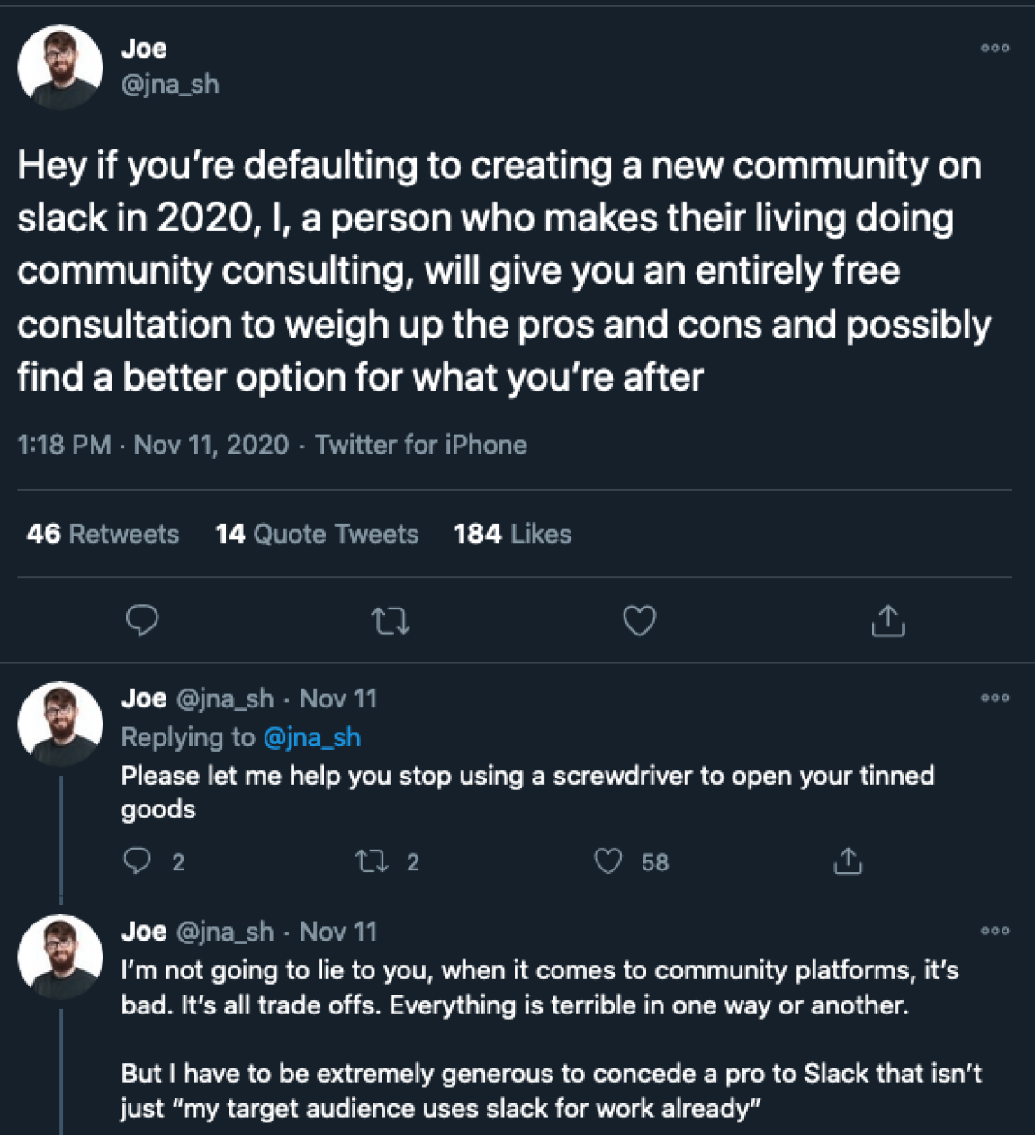Reply to the main tweet
This screenshot has width=1035, height=1135.
pos(142,621)
